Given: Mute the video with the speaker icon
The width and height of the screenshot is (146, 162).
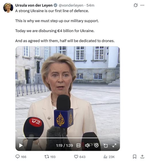Looking at the screenshot, I should (87, 145).
